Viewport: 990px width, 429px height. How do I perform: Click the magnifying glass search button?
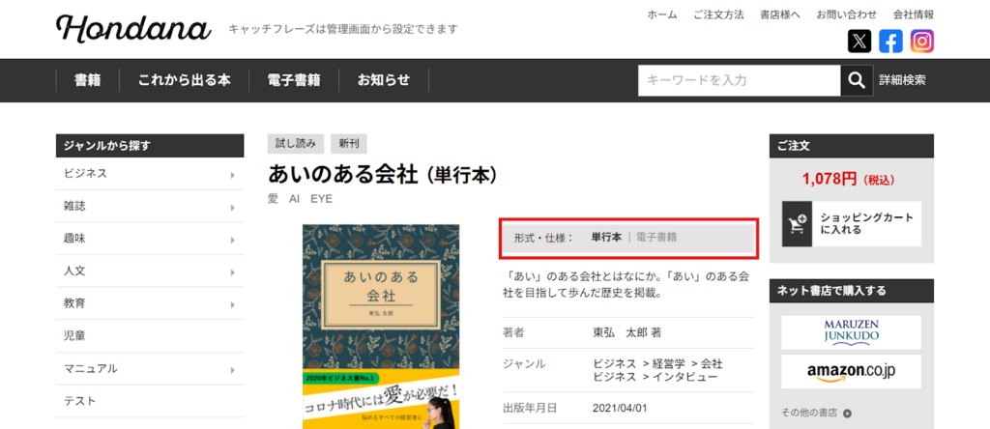click(856, 80)
